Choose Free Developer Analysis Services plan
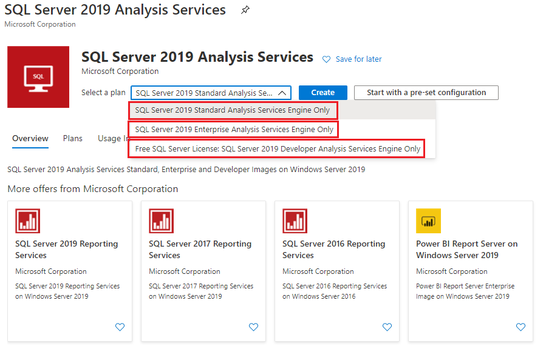 click(x=276, y=149)
